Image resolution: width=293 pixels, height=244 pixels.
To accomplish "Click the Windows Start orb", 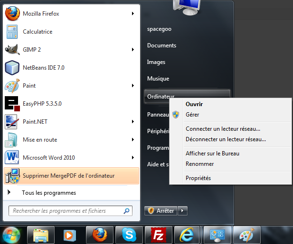I will 11,235.
